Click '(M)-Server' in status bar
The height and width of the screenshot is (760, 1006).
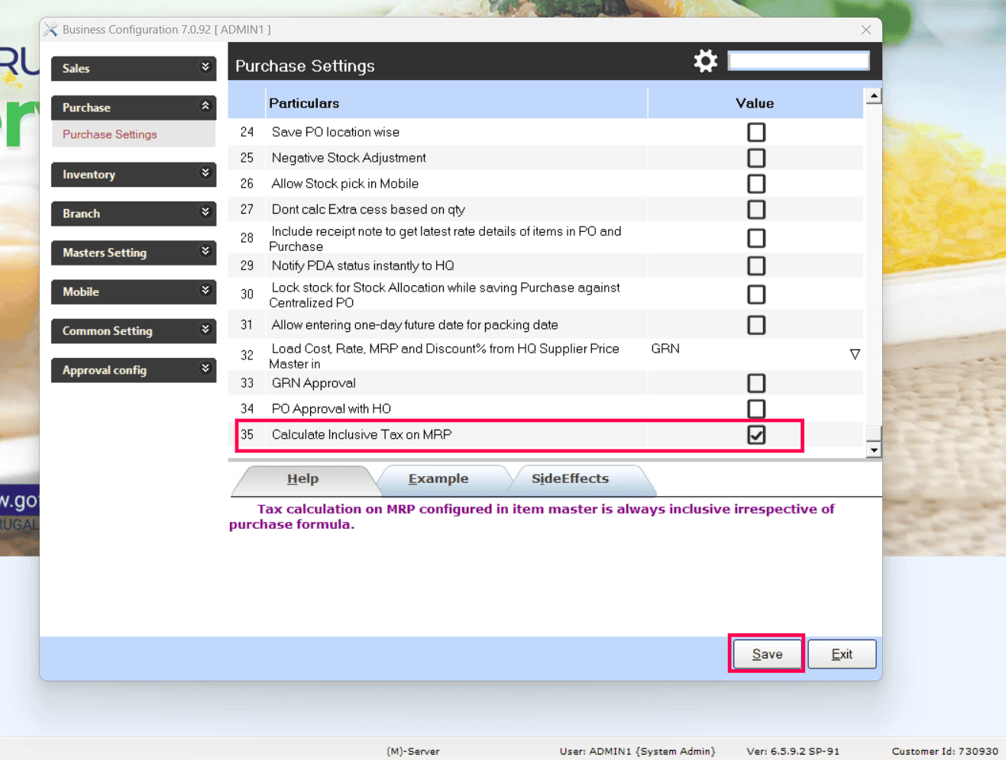point(413,752)
